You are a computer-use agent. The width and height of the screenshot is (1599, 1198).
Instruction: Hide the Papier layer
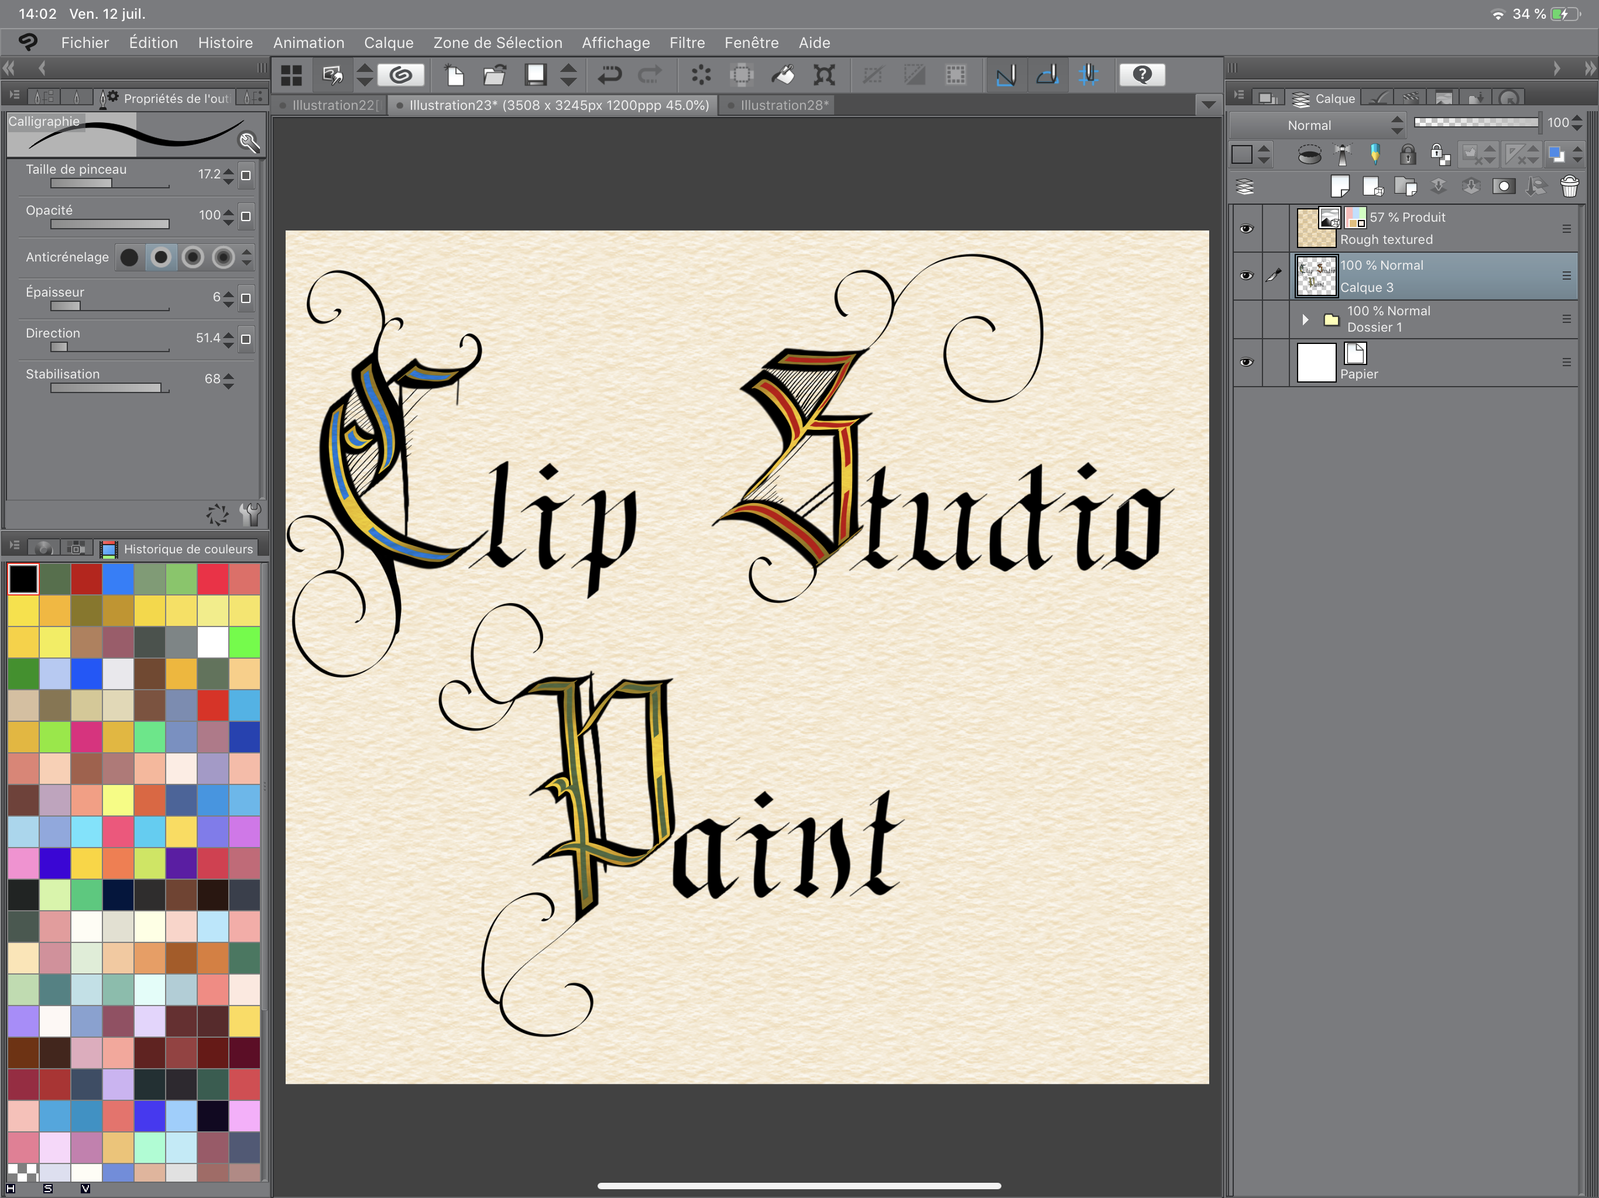click(1246, 362)
